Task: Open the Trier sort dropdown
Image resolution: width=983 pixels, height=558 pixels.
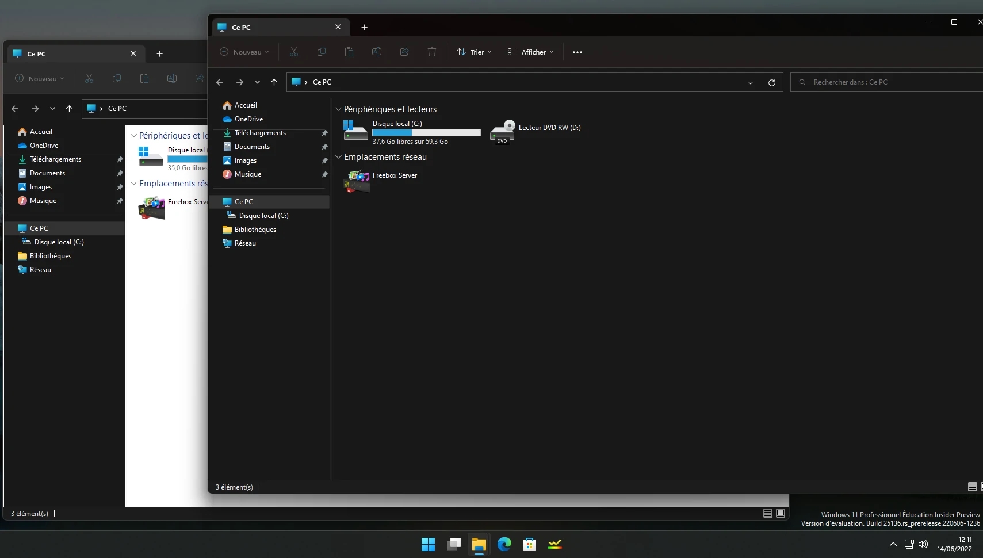Action: (x=474, y=52)
